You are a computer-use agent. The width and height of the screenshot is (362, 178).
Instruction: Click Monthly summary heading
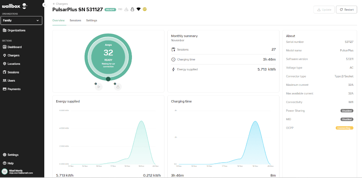point(184,36)
